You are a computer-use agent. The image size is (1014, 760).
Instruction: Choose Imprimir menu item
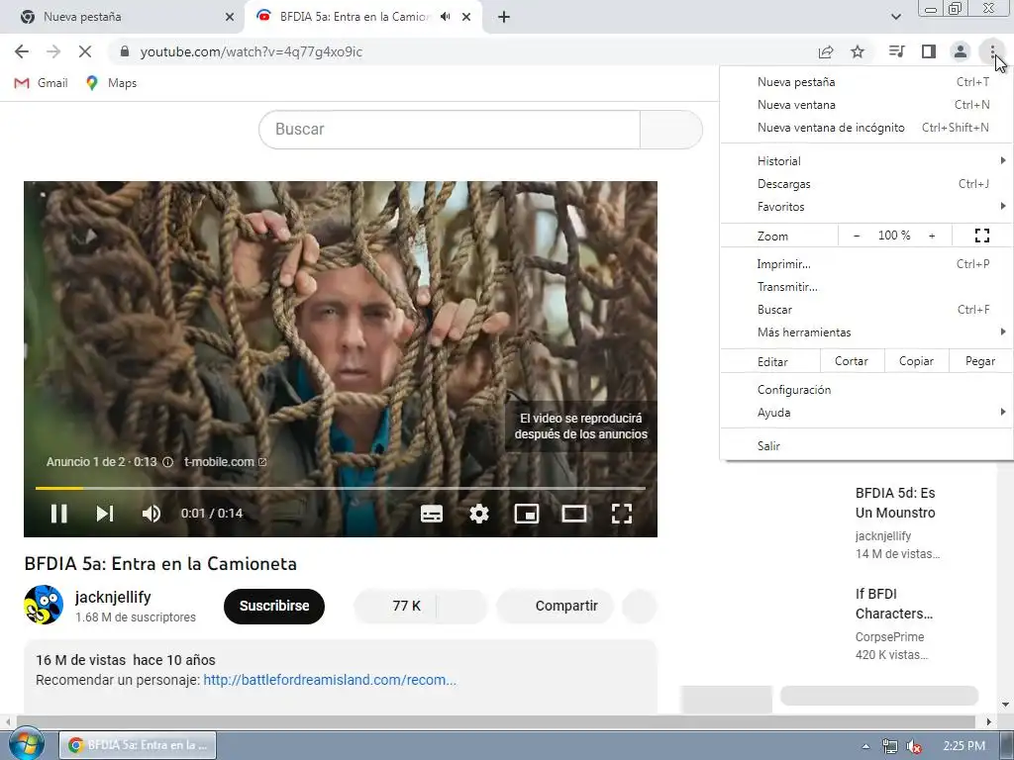point(866,263)
